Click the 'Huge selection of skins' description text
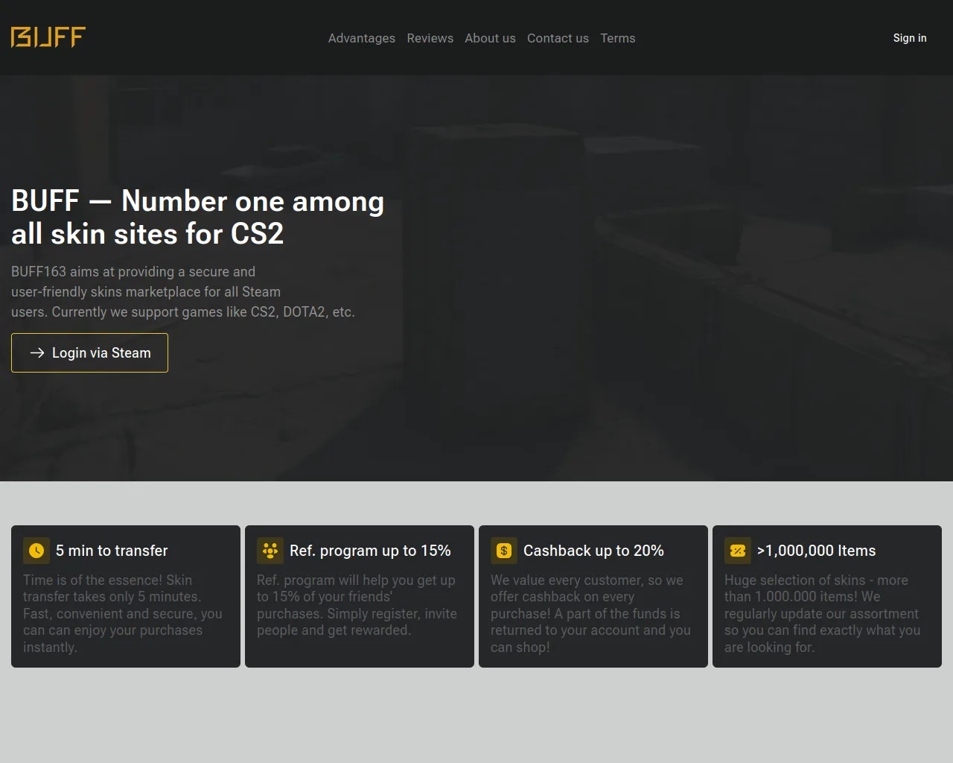Image resolution: width=953 pixels, height=763 pixels. pos(822,613)
